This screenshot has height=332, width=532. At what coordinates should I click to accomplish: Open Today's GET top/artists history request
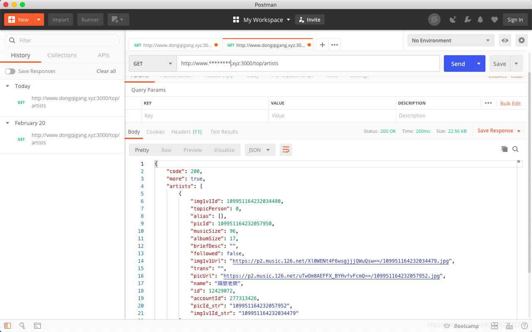62,102
